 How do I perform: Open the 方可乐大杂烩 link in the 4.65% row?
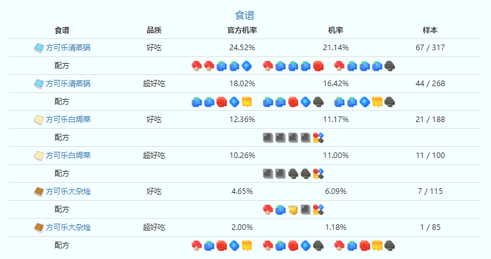coord(68,191)
